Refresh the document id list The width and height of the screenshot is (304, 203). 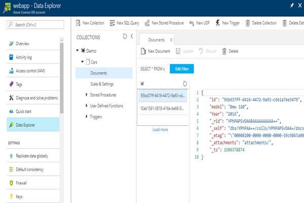pos(185,84)
